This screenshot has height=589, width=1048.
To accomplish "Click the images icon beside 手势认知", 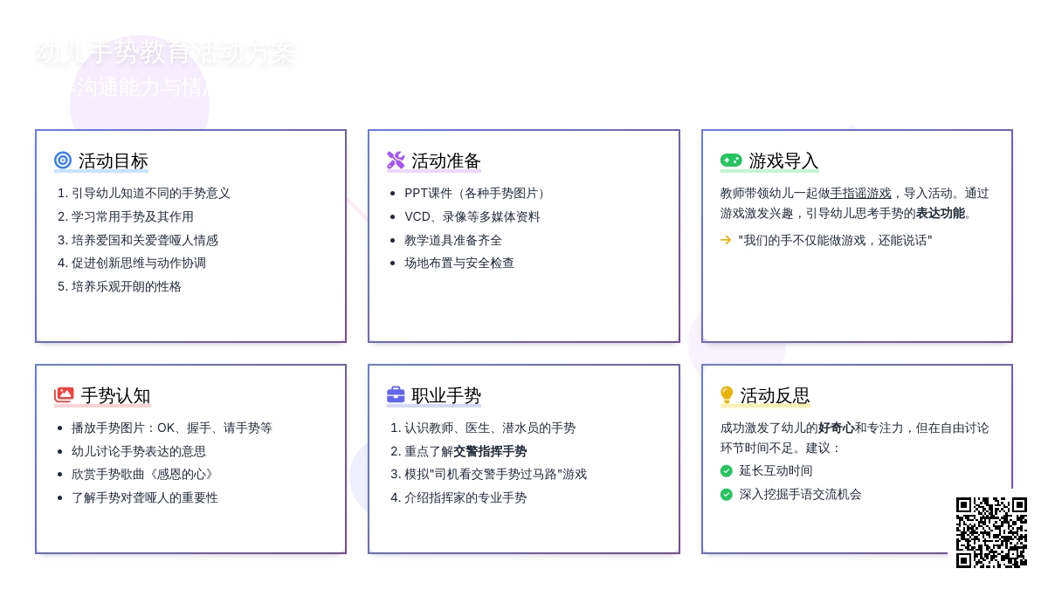I will pyautogui.click(x=64, y=395).
